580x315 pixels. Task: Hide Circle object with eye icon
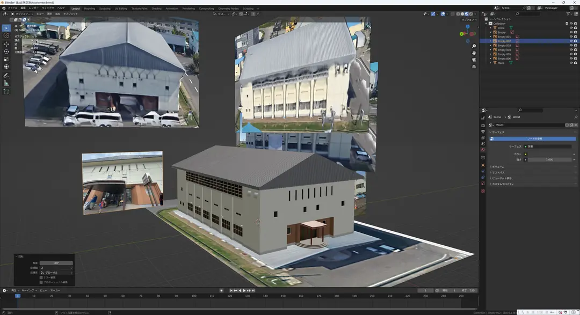pyautogui.click(x=571, y=28)
